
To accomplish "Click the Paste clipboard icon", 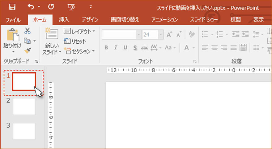I will pyautogui.click(x=12, y=35).
